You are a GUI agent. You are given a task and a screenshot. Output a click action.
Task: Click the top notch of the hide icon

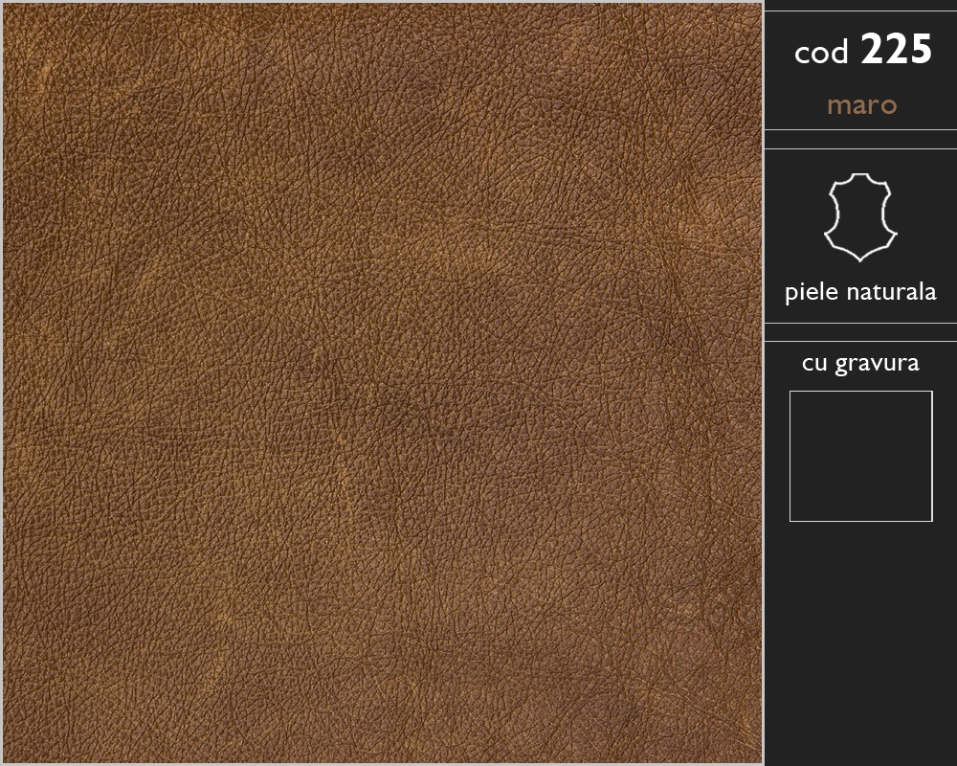coord(860,176)
